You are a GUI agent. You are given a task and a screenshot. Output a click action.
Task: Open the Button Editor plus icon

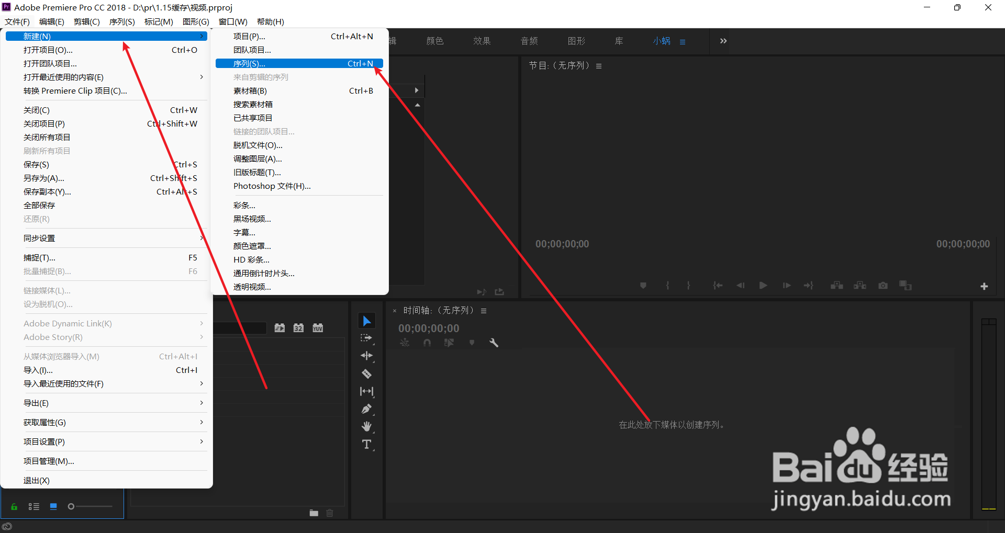pos(984,286)
